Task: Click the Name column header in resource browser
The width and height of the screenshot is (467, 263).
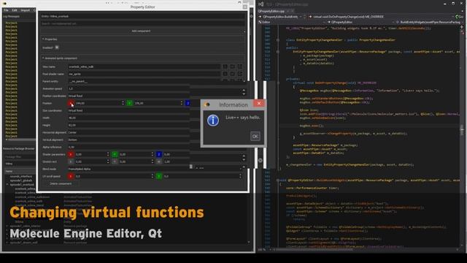Action: click(x=20, y=171)
